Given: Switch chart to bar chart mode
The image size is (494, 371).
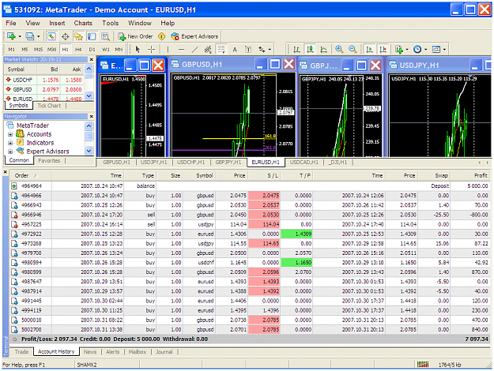Looking at the screenshot, I should pos(296,50).
